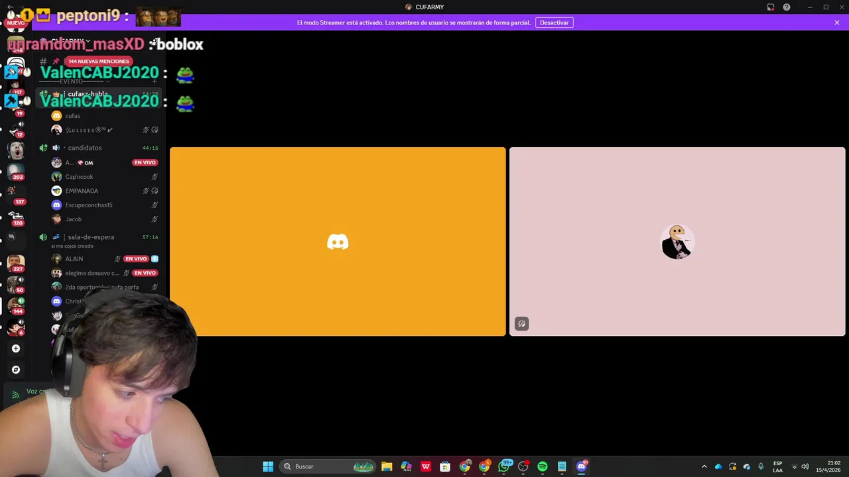Watch ALAIN's stream via EN VIVO badge
The width and height of the screenshot is (849, 477).
point(136,259)
